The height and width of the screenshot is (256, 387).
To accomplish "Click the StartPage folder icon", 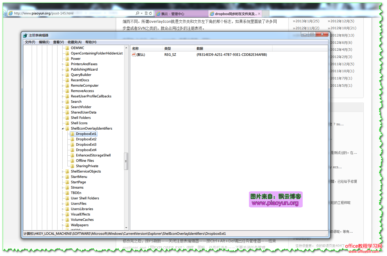I will pos(67,182).
